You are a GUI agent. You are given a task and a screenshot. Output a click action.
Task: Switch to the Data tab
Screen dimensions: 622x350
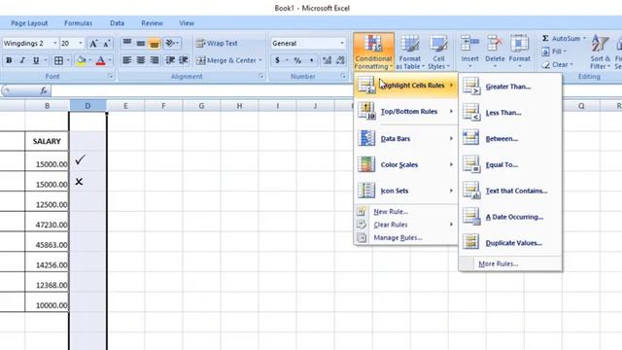click(117, 23)
